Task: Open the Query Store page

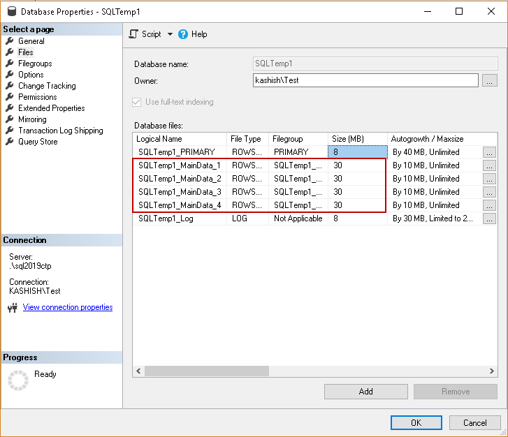Action: pyautogui.click(x=38, y=142)
